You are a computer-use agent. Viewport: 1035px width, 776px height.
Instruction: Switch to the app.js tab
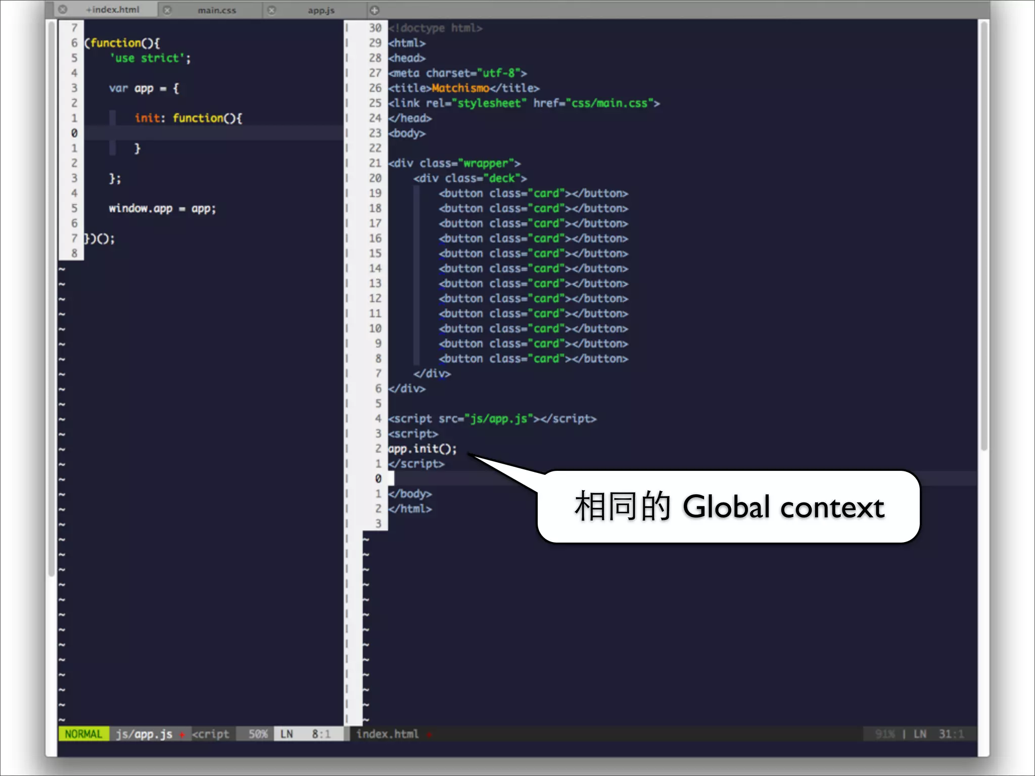pyautogui.click(x=321, y=10)
